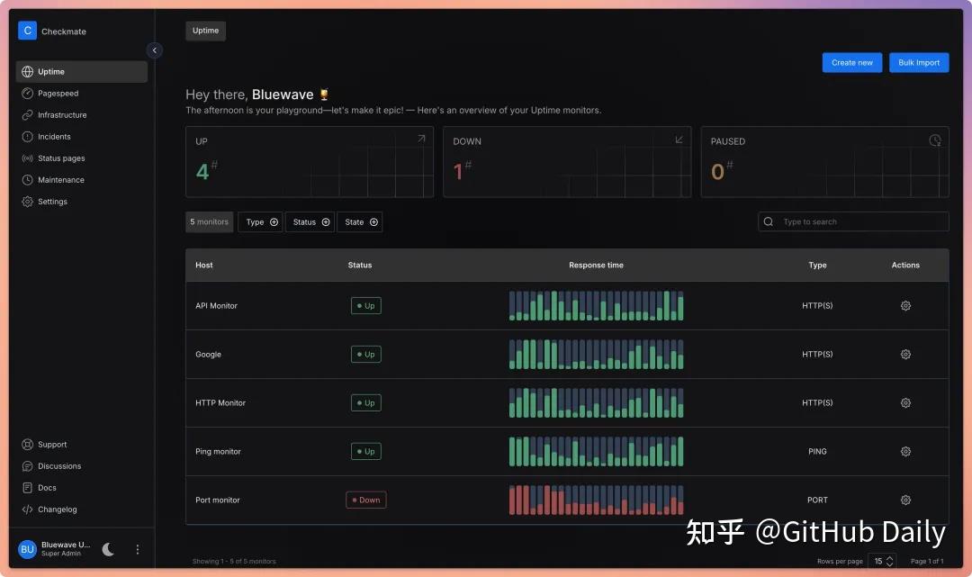Open actions gear for Port monitor
The width and height of the screenshot is (972, 577).
tap(905, 500)
